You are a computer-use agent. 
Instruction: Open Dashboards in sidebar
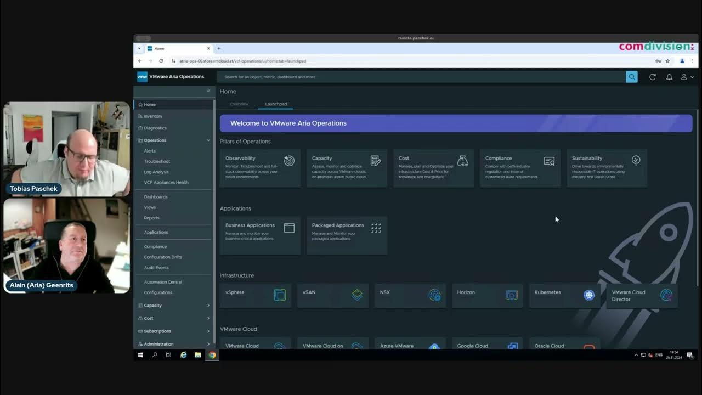[156, 196]
